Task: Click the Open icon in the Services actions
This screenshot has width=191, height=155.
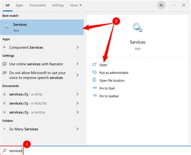Action: 94,65
